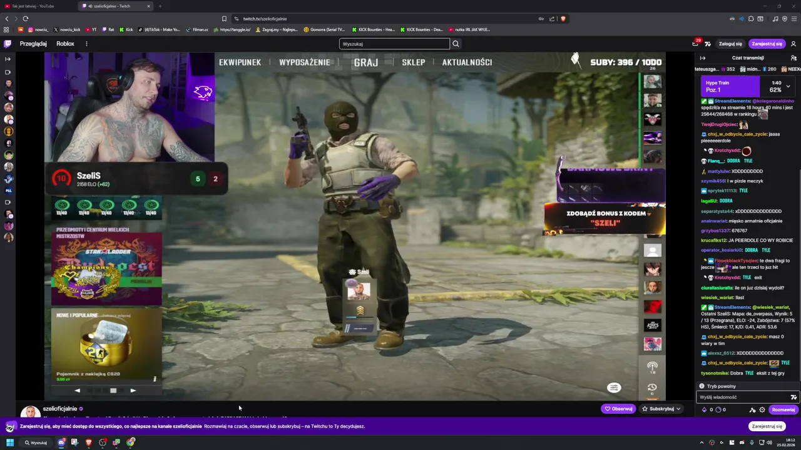
Task: Focus the Twitch Wyszukaj search field
Action: click(394, 44)
